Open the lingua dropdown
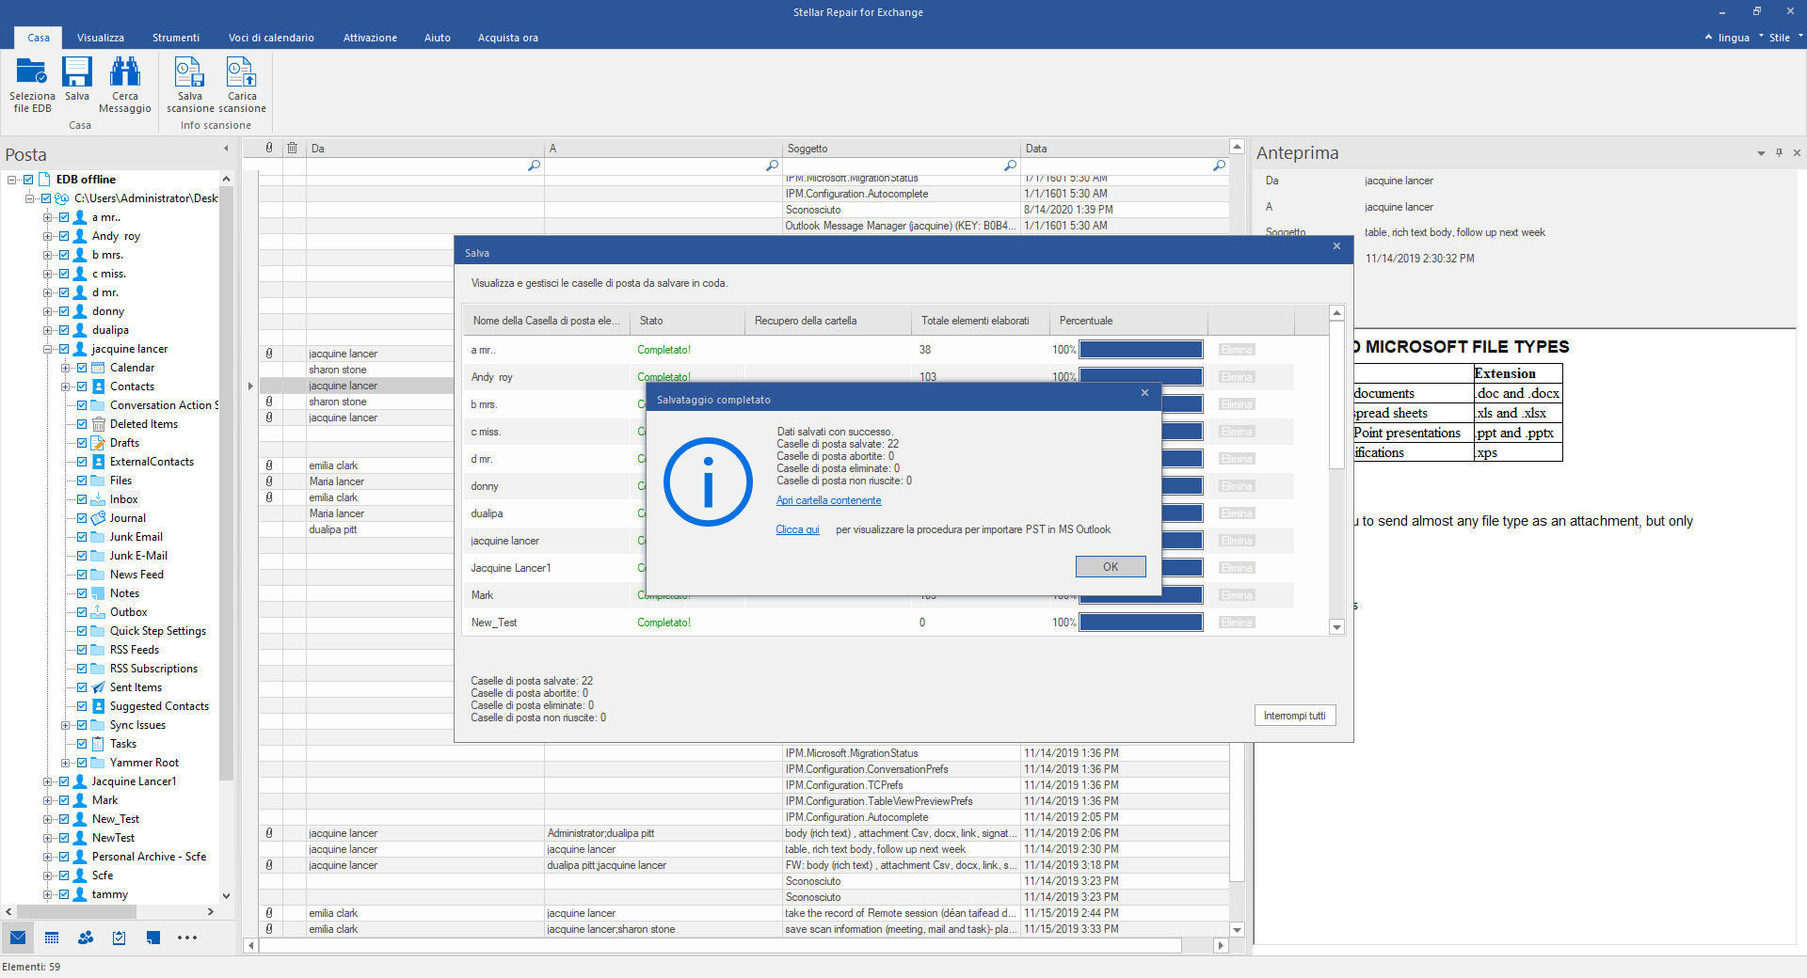The image size is (1807, 978). point(1734,38)
